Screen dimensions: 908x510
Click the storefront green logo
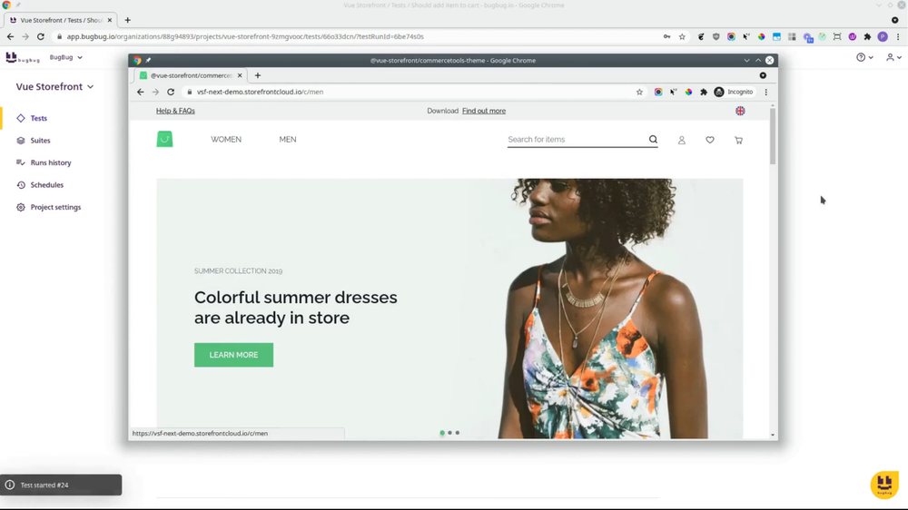point(164,139)
